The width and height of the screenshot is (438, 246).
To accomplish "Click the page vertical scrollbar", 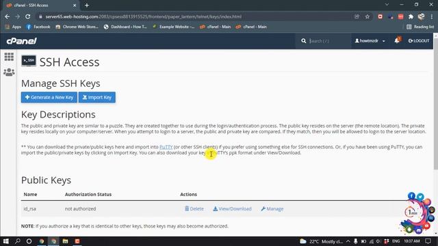I will (x=435, y=103).
